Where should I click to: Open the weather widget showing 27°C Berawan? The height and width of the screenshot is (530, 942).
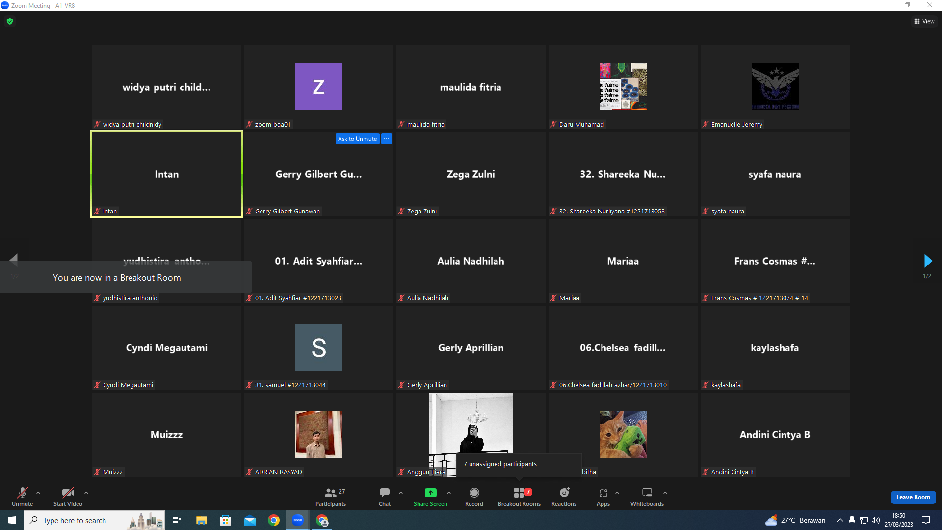point(795,520)
